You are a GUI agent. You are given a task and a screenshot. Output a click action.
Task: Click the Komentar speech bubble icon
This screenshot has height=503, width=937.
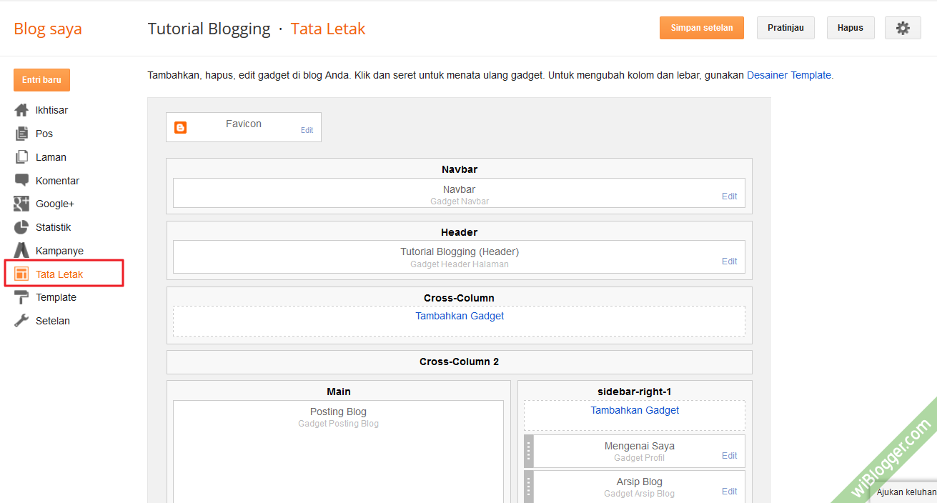tap(21, 181)
